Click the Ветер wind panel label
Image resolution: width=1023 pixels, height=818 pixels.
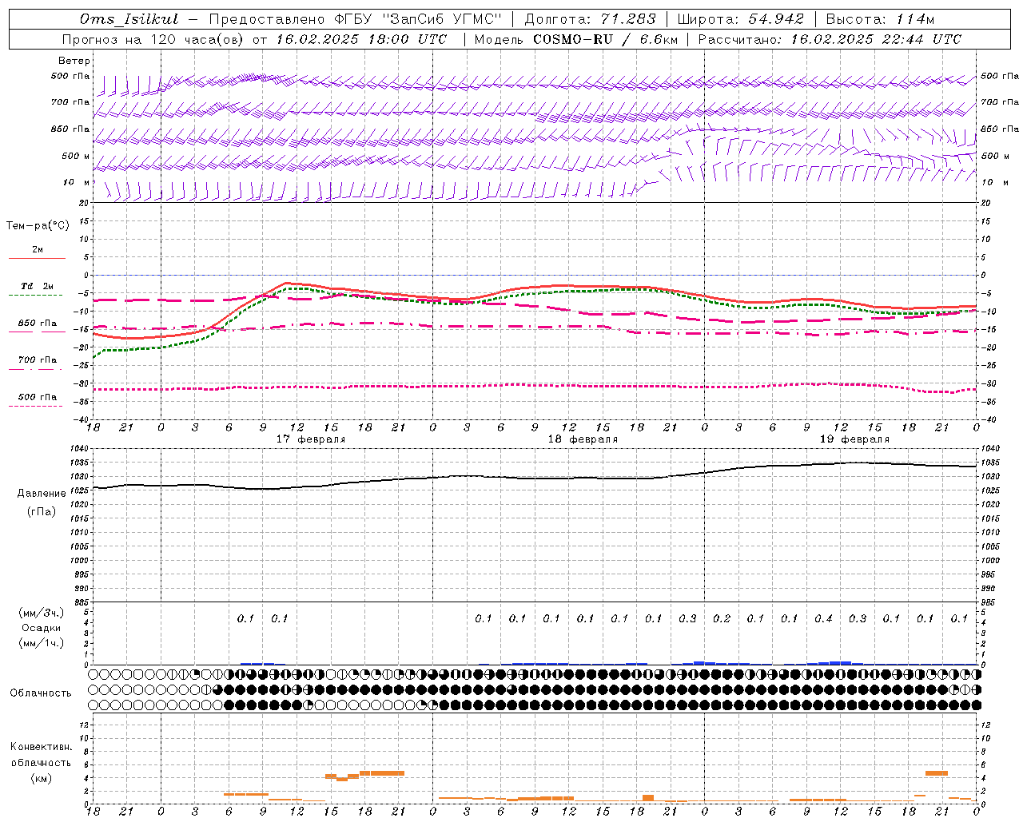[74, 61]
